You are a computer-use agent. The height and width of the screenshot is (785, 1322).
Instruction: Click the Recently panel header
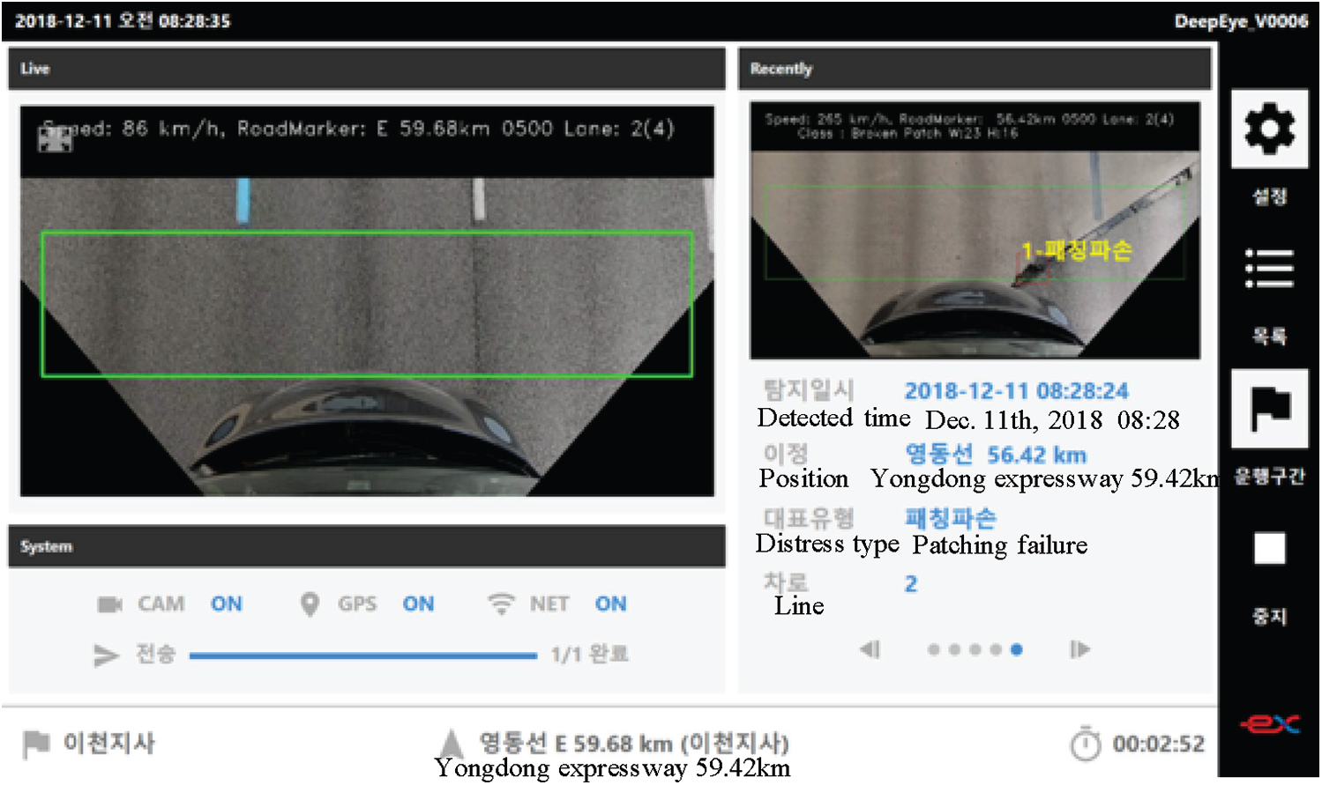coord(975,69)
